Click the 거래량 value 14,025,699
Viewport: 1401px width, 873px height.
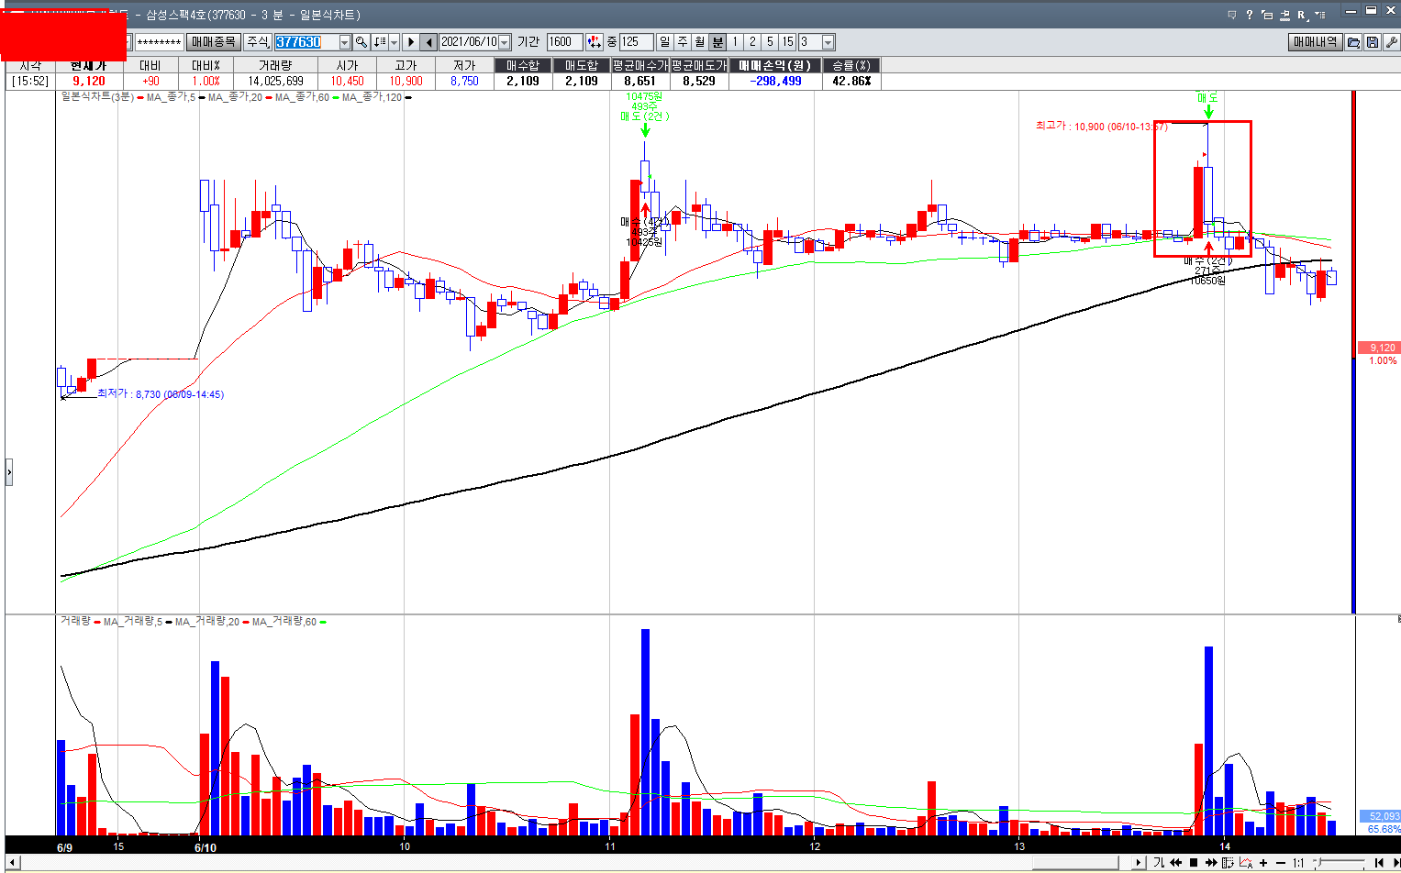[275, 81]
